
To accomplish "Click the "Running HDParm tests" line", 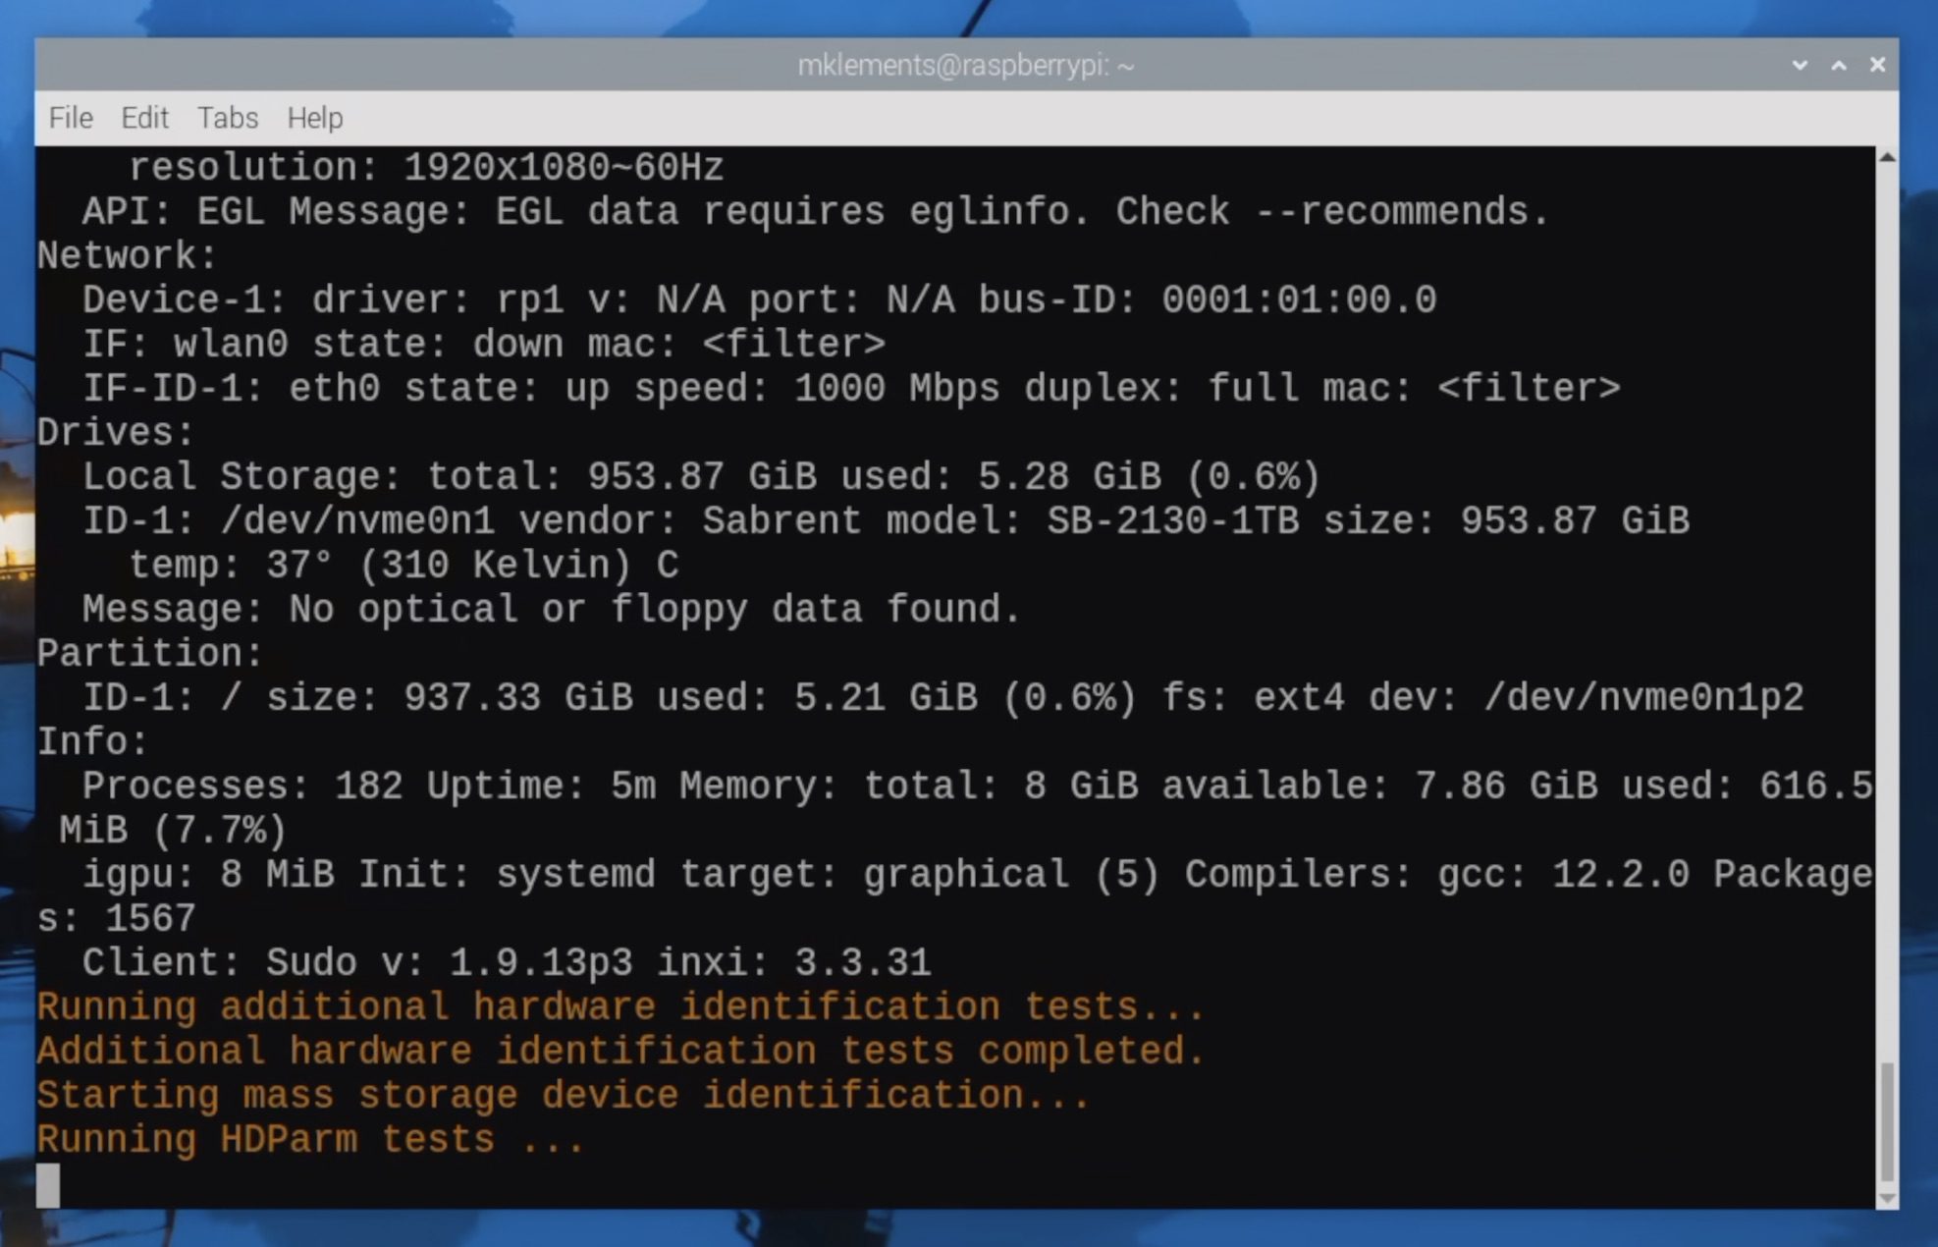I will pos(310,1140).
